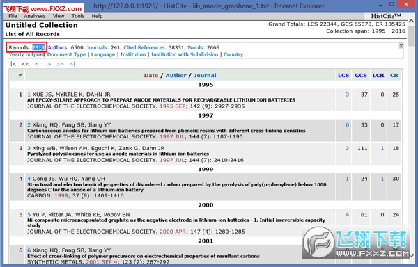Viewport: 418px width, 267px height.
Task: Open the Analyses menu
Action: coord(35,16)
